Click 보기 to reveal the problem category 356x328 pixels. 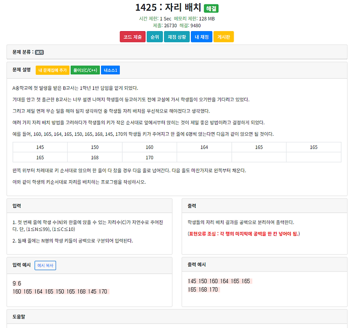tap(40, 52)
